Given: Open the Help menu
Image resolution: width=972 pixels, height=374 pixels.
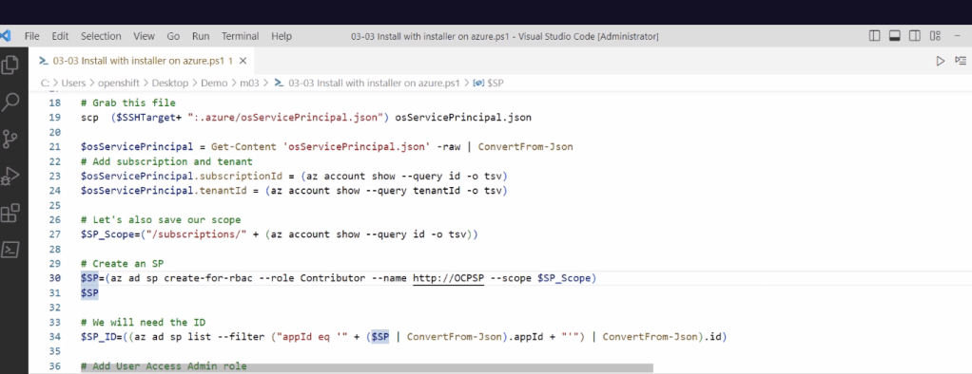Looking at the screenshot, I should click(282, 36).
